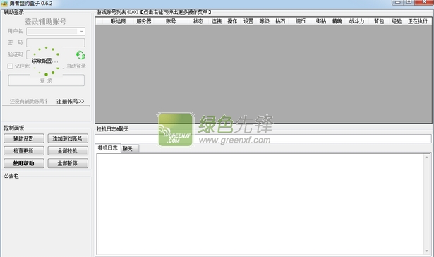Click the 钻石 column header

280,21
